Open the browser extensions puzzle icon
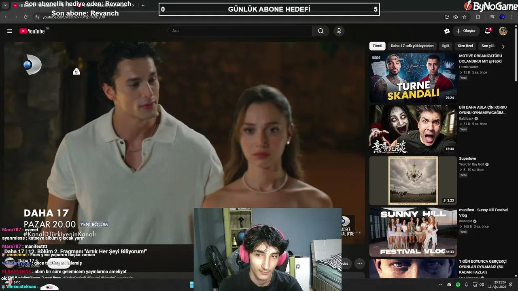 478,17
